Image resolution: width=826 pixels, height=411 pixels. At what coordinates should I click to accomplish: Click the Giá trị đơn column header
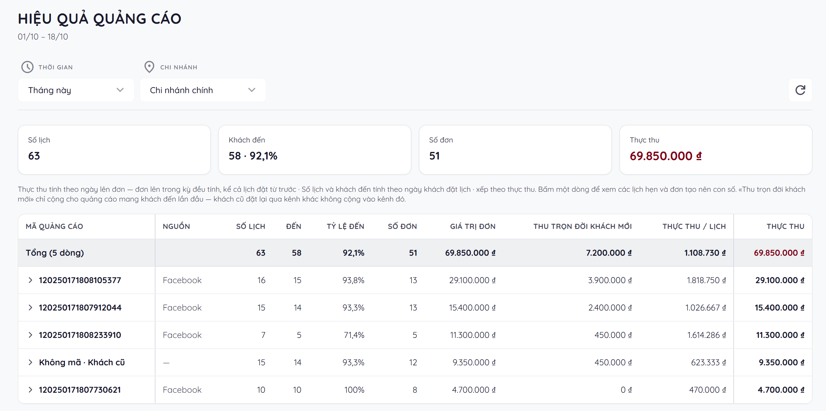click(x=473, y=226)
